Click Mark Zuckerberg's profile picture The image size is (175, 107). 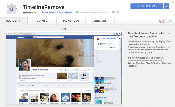[25, 65]
